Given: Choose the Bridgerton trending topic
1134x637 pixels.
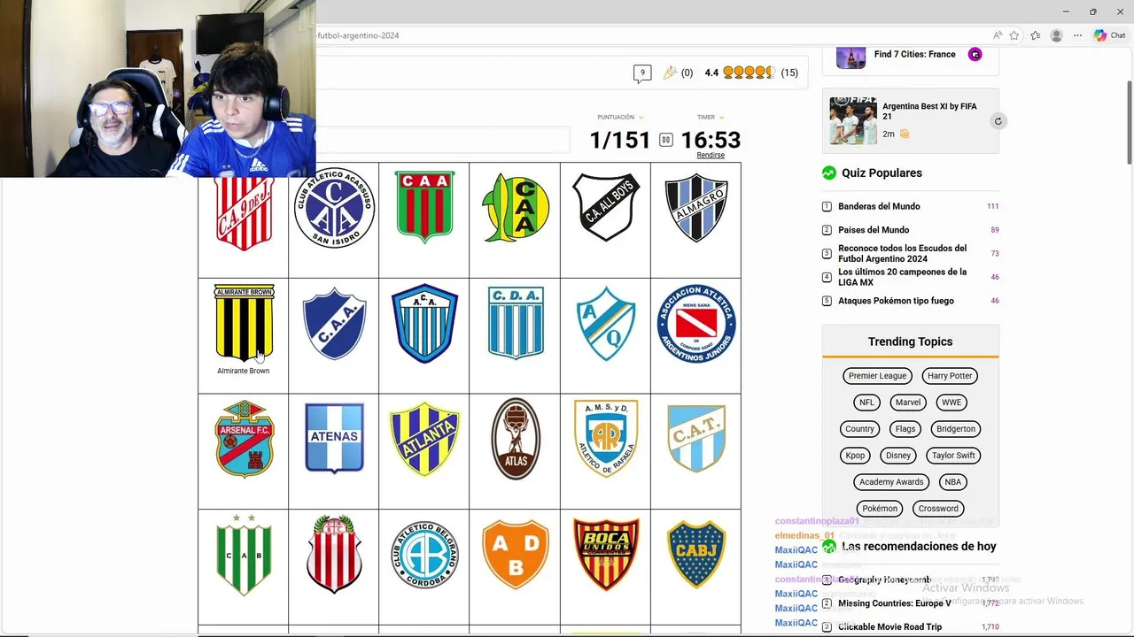Looking at the screenshot, I should [956, 429].
